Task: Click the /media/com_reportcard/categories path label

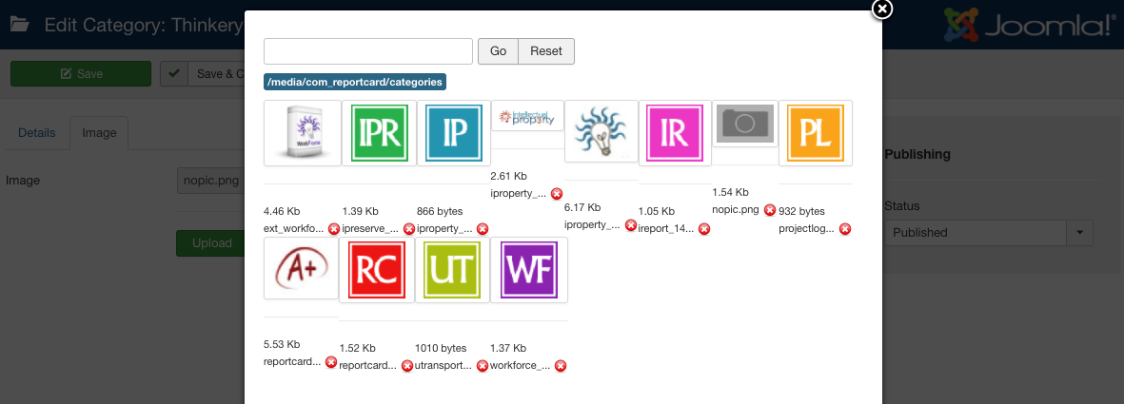Action: pos(355,82)
